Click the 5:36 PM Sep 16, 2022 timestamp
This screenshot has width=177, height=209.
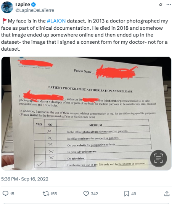(24, 179)
